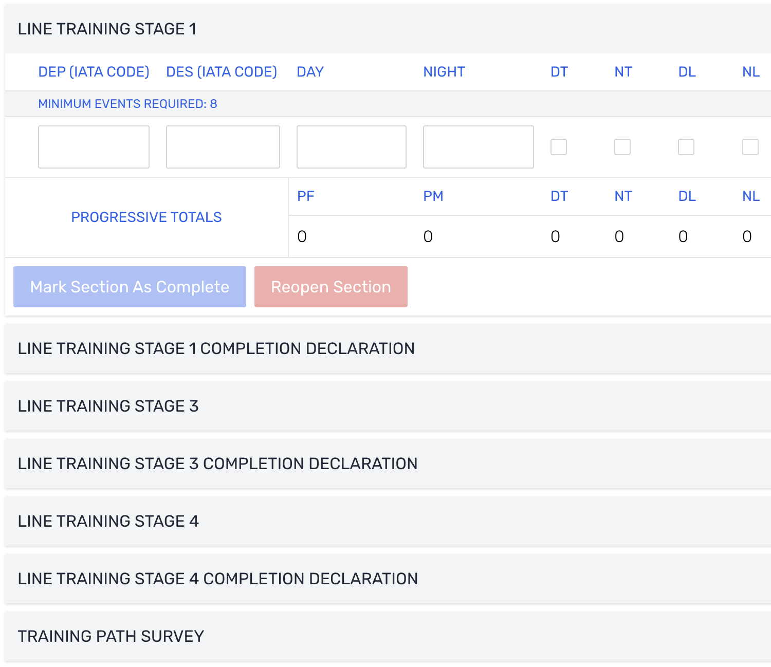Focus the DES (IATA CODE) input field
Viewport: 771px width, 667px height.
coord(223,147)
